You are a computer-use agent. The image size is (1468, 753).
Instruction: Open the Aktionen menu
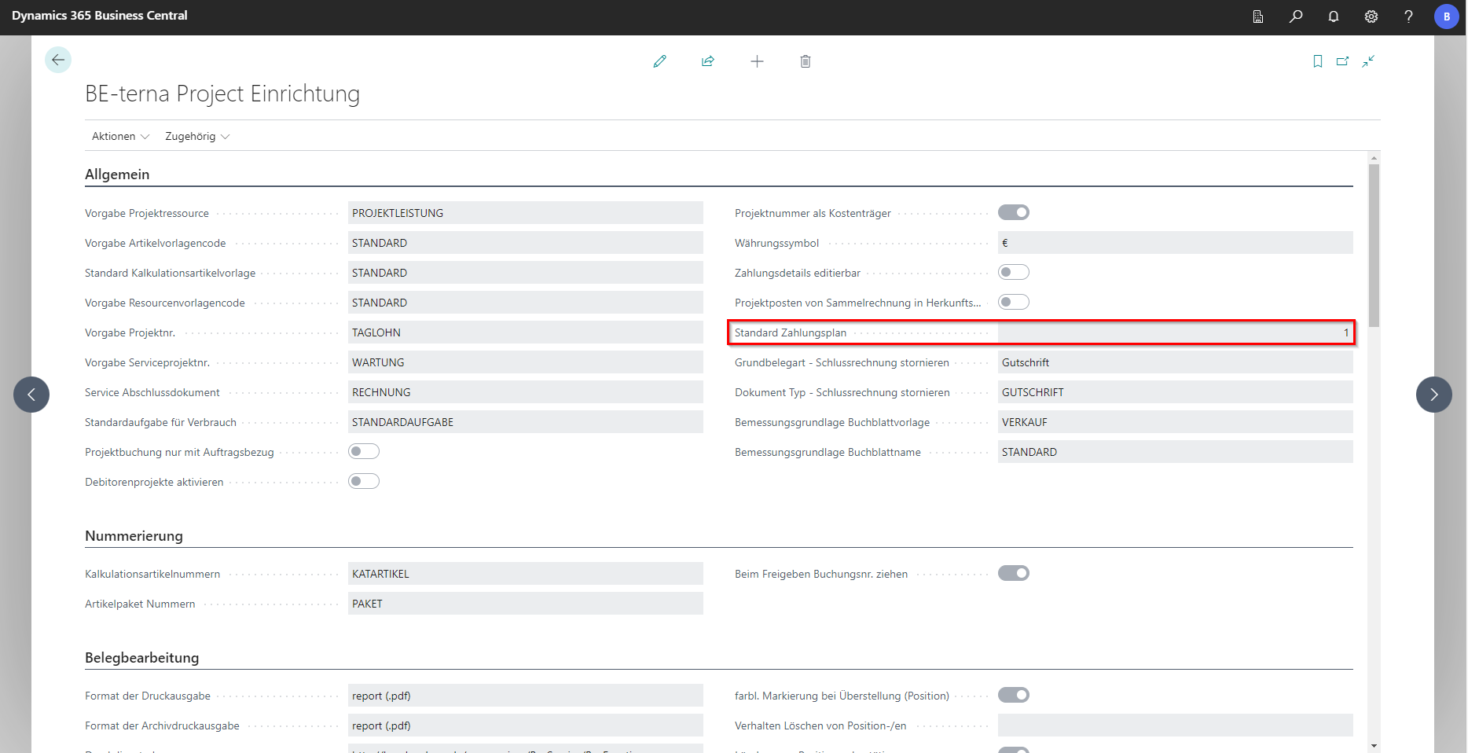tap(119, 136)
